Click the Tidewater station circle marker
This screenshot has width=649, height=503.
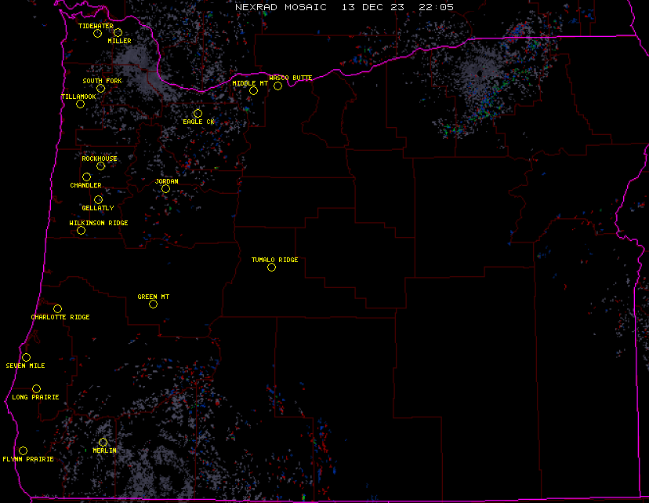pyautogui.click(x=98, y=33)
